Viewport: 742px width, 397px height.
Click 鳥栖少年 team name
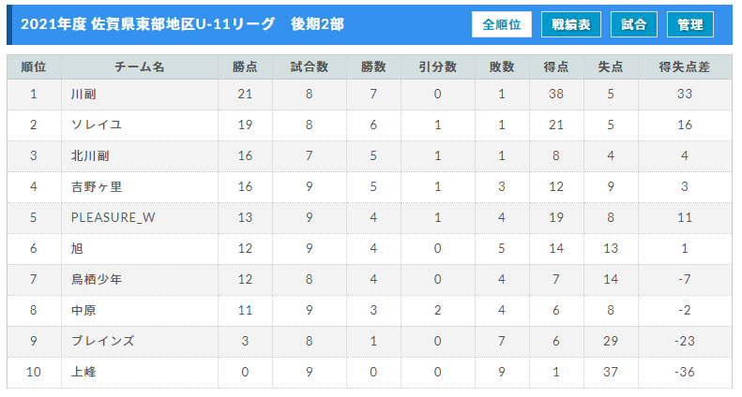tap(97, 279)
